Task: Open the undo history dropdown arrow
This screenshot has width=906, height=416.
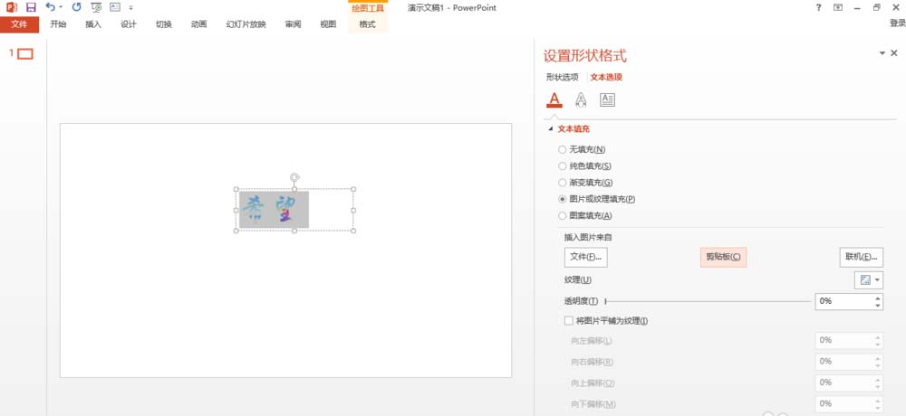Action: coord(61,7)
